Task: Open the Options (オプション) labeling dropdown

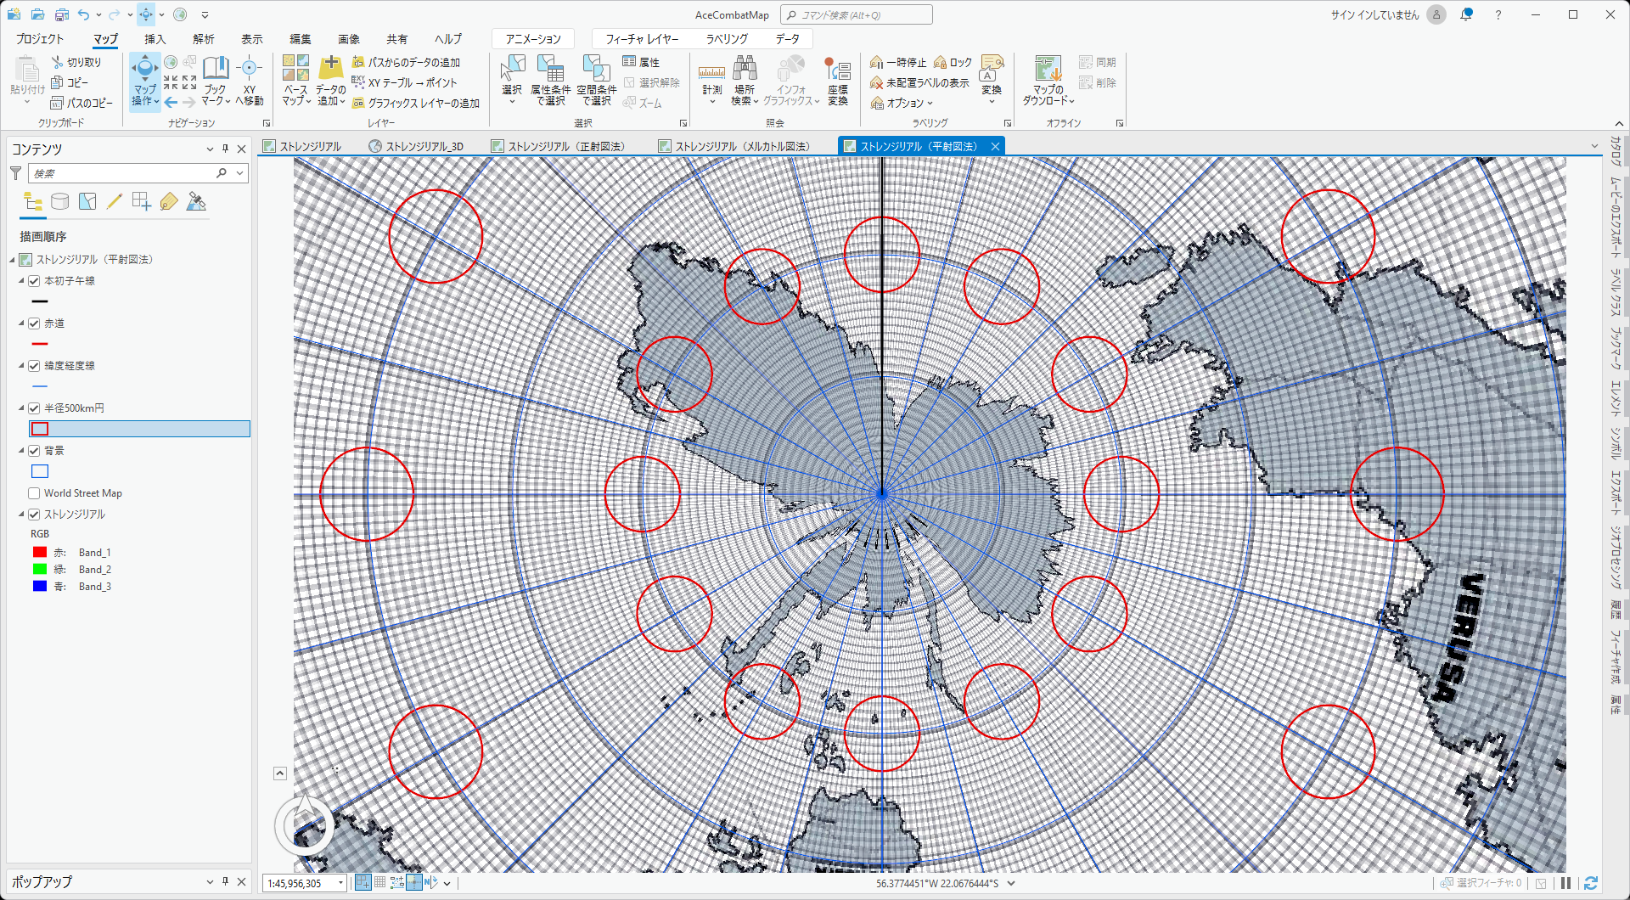Action: [x=902, y=103]
